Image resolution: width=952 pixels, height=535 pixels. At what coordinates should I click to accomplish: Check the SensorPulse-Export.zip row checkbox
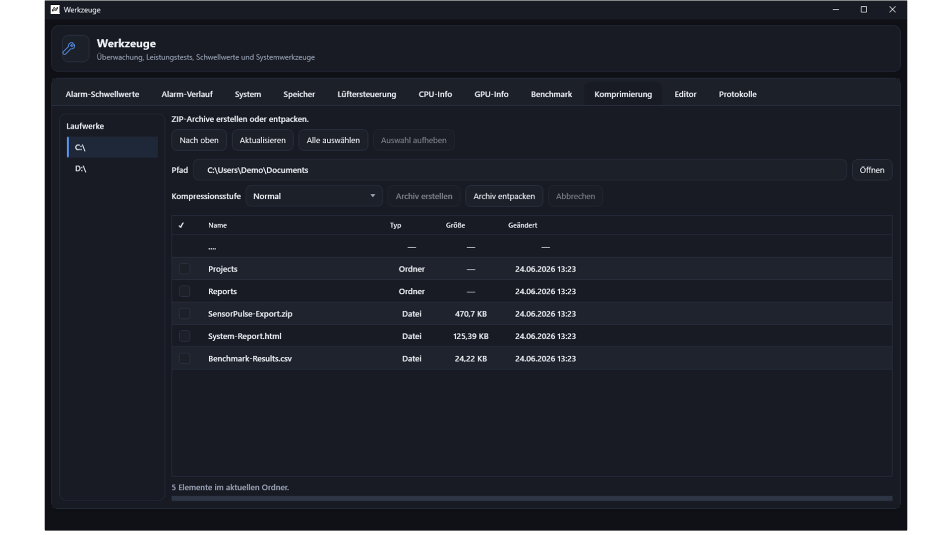pyautogui.click(x=184, y=314)
